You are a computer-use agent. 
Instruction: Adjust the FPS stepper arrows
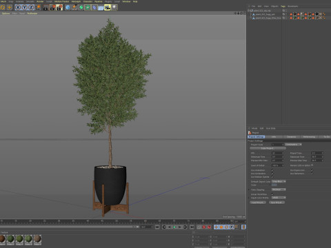coord(283,153)
